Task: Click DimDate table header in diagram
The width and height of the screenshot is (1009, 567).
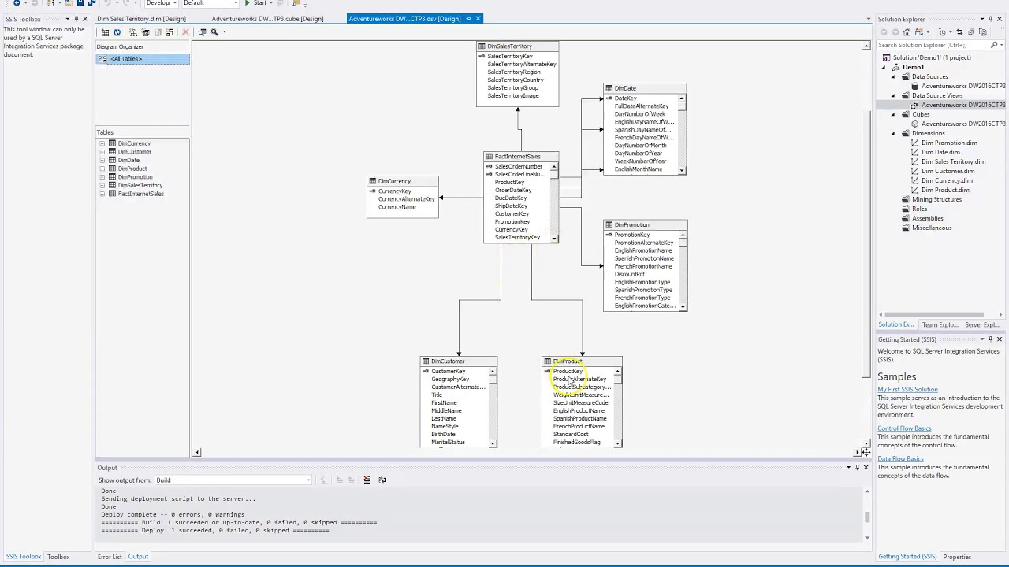Action: coord(645,88)
